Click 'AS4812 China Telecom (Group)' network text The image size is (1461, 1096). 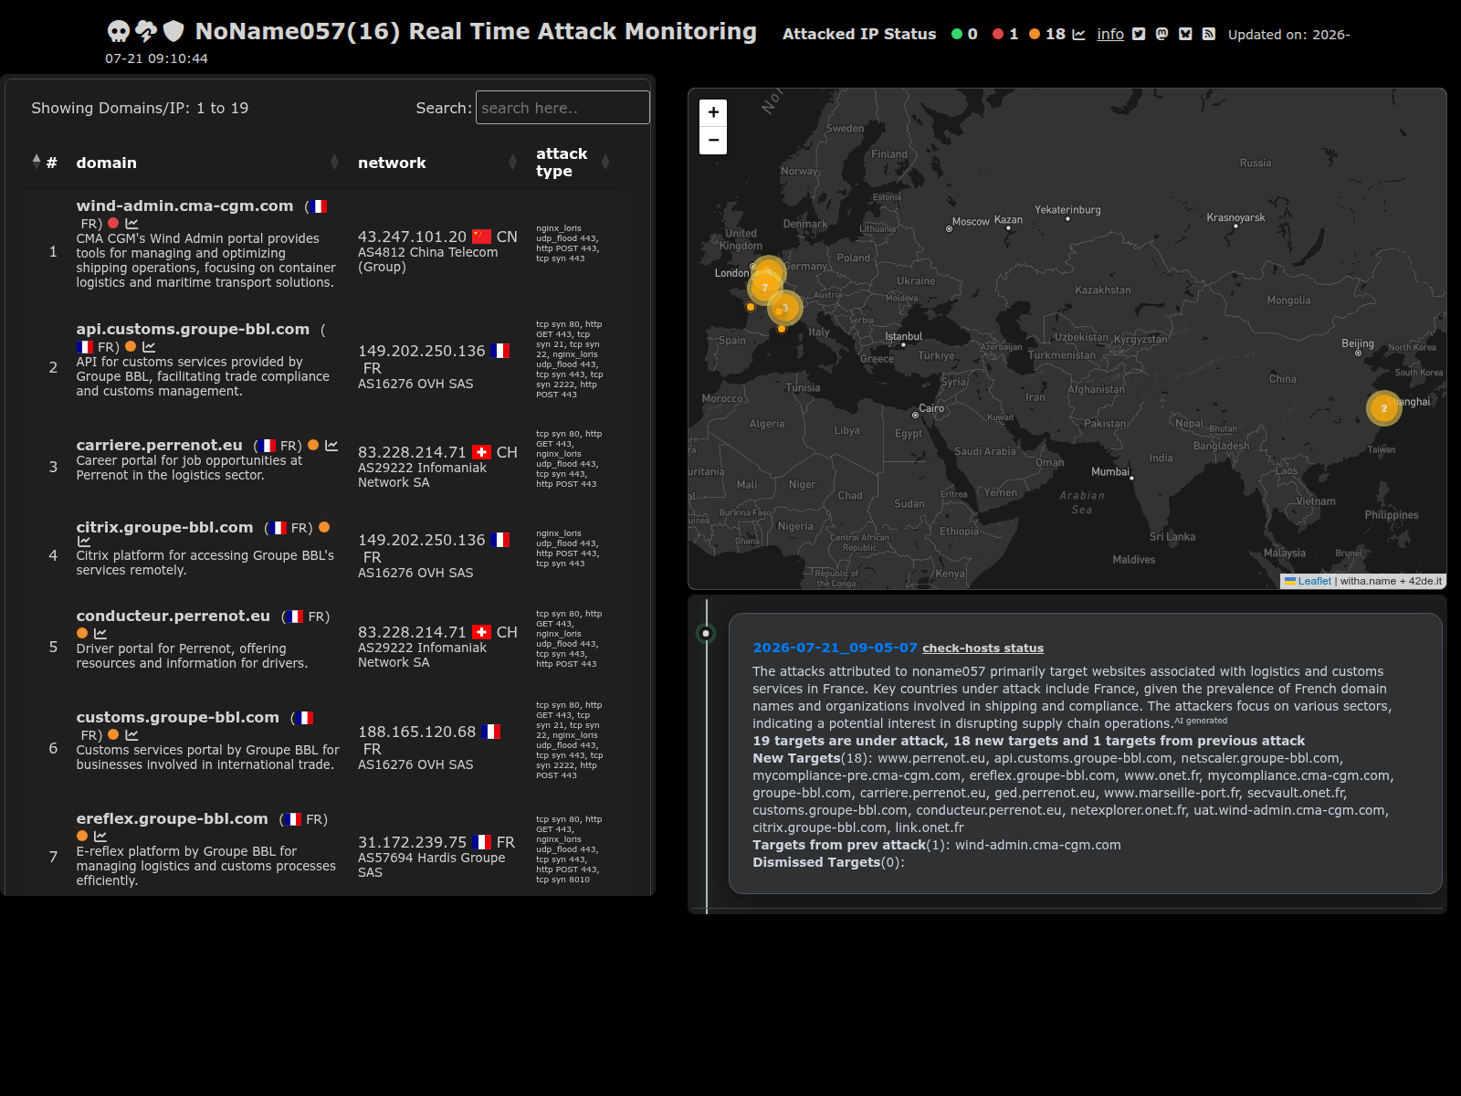click(x=428, y=259)
